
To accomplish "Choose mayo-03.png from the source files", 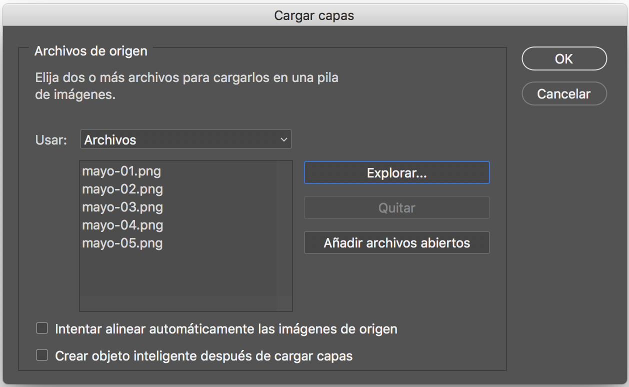I will [x=122, y=207].
